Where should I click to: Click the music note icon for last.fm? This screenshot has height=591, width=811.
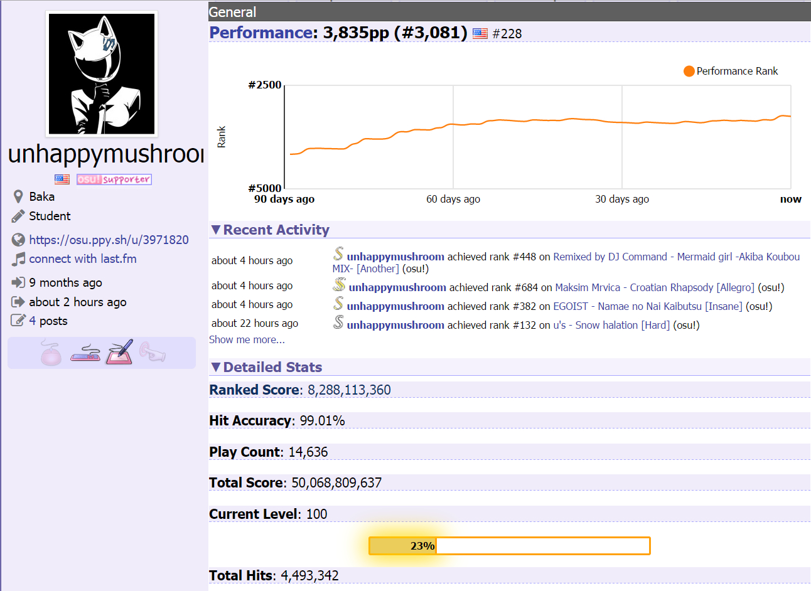(18, 259)
